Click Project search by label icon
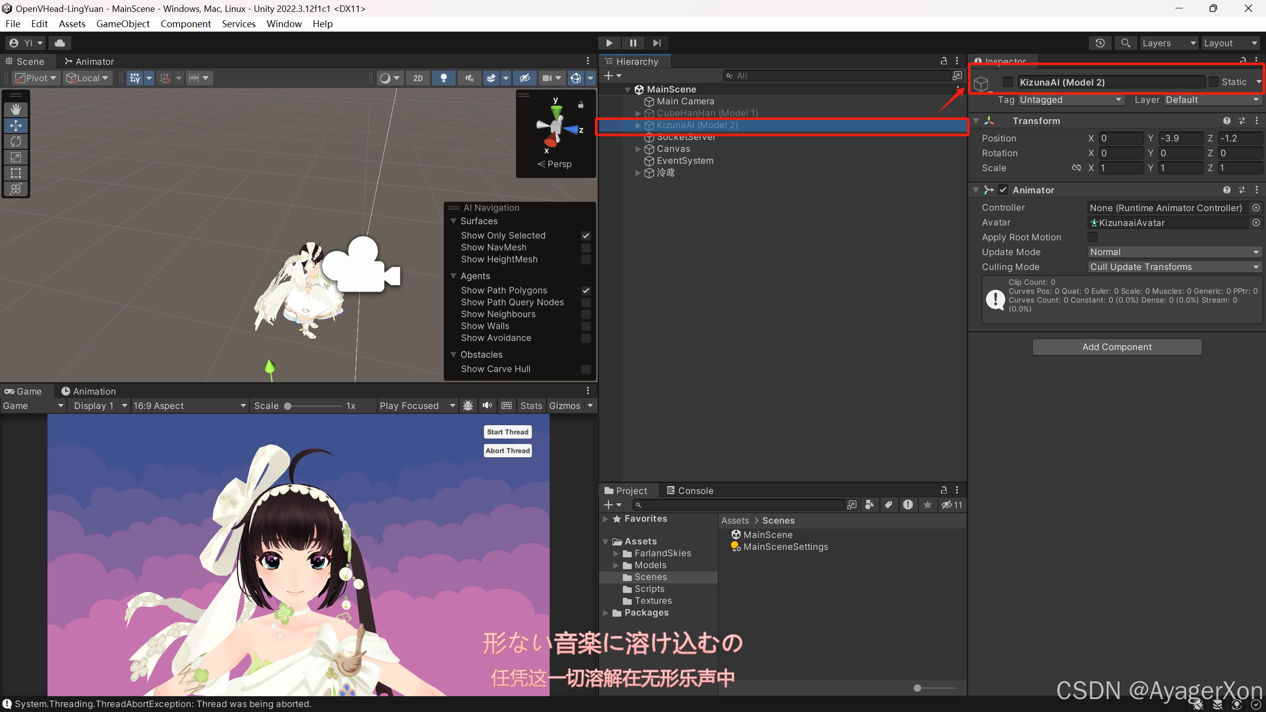This screenshot has height=712, width=1266. 889,505
